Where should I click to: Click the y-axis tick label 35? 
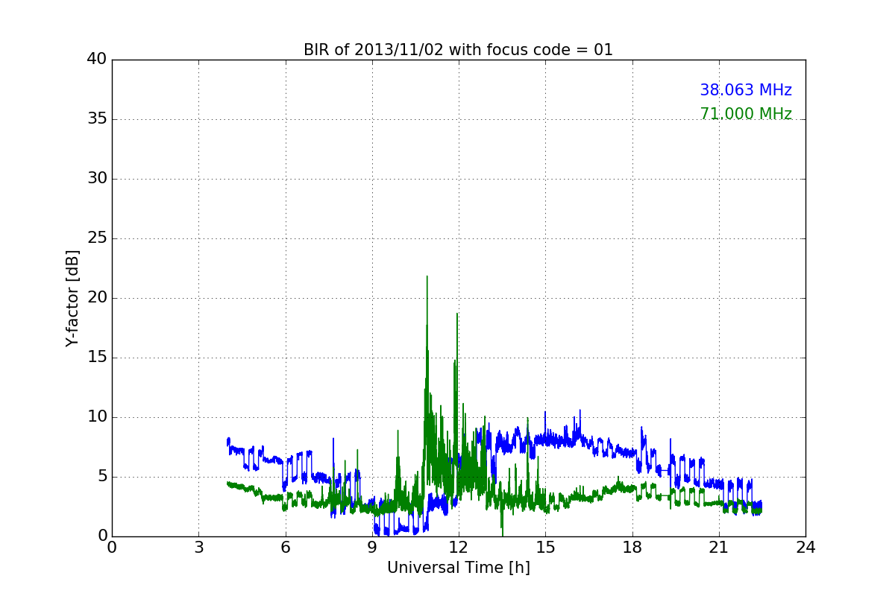pyautogui.click(x=97, y=119)
